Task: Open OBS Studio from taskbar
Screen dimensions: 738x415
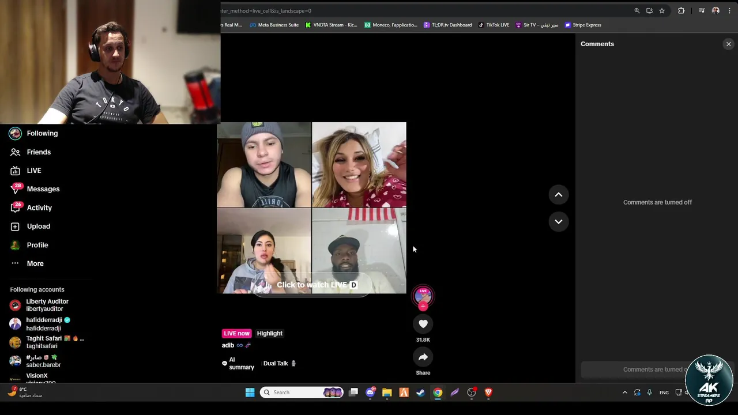Action: click(472, 393)
